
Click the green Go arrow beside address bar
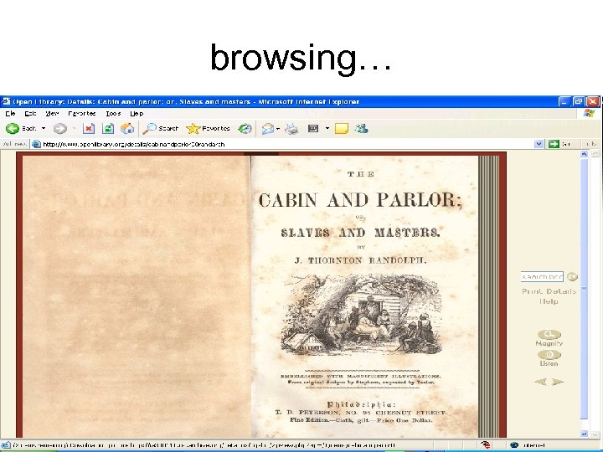coord(554,144)
